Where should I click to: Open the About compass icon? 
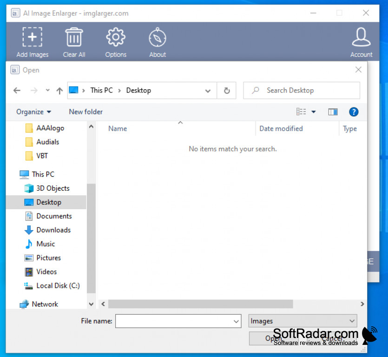click(x=158, y=37)
